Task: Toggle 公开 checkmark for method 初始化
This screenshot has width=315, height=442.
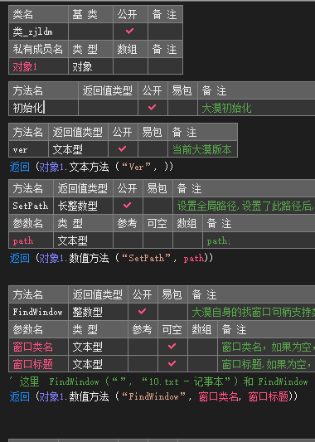Action: (153, 108)
